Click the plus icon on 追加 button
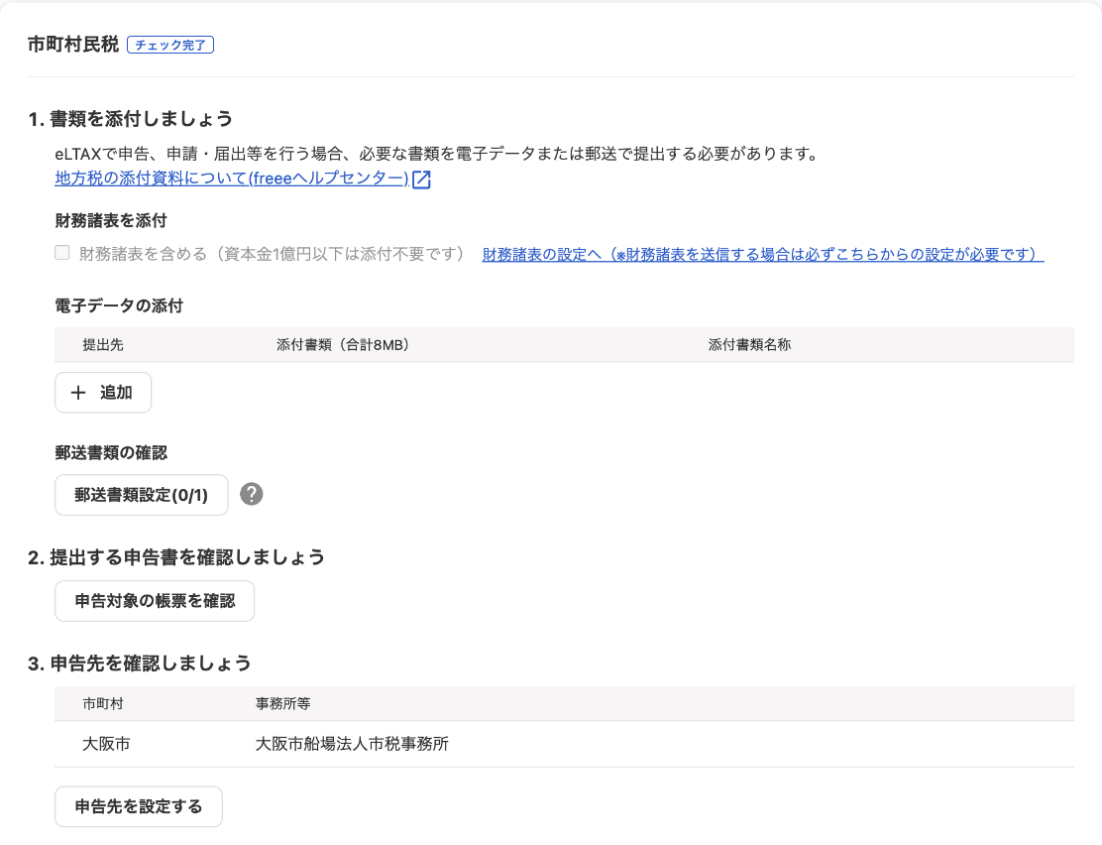The width and height of the screenshot is (1102, 845). (78, 393)
